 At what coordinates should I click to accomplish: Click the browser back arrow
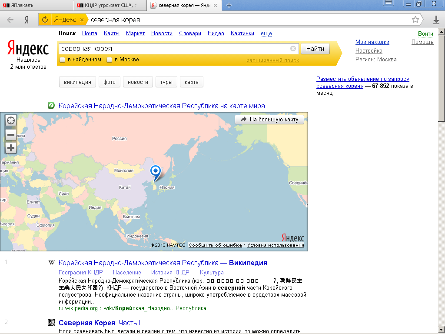[x=10, y=20]
